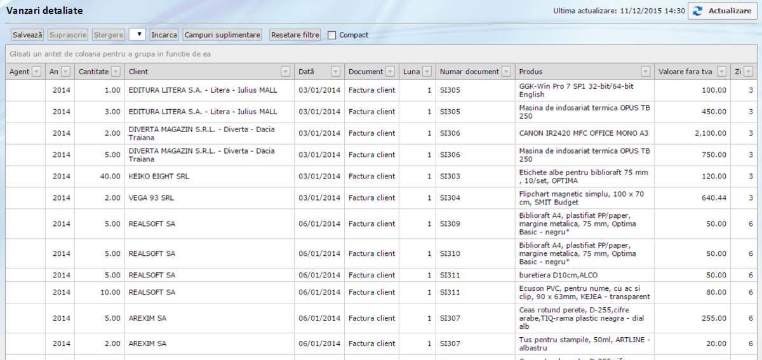Click the Incarca button
The height and width of the screenshot is (360, 762).
pos(164,35)
